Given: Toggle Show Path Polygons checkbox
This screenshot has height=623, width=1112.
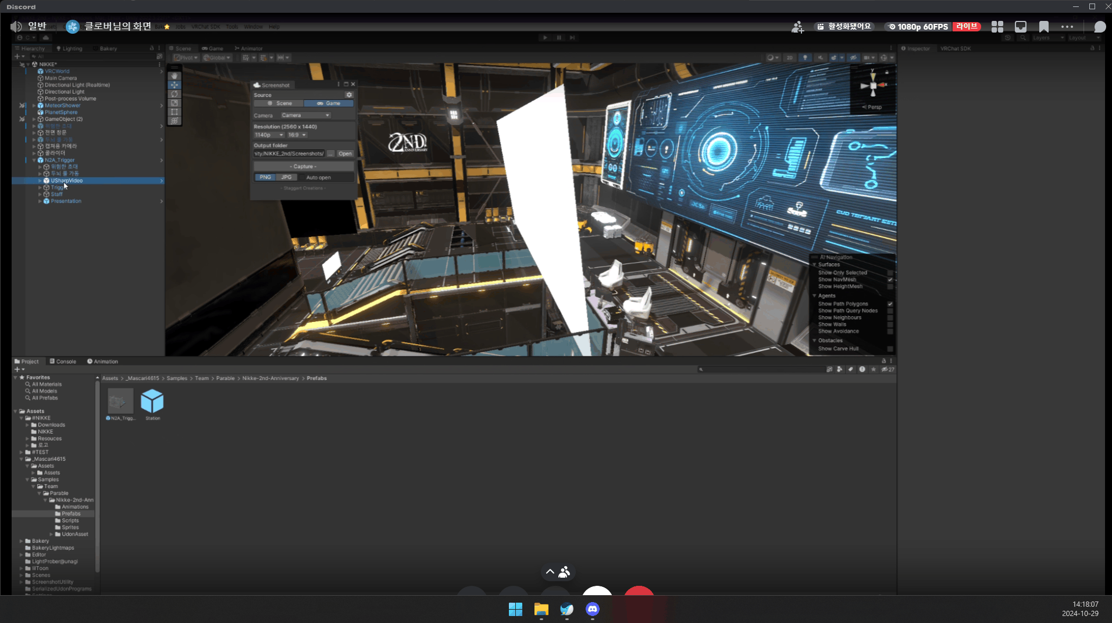Looking at the screenshot, I should pyautogui.click(x=890, y=304).
